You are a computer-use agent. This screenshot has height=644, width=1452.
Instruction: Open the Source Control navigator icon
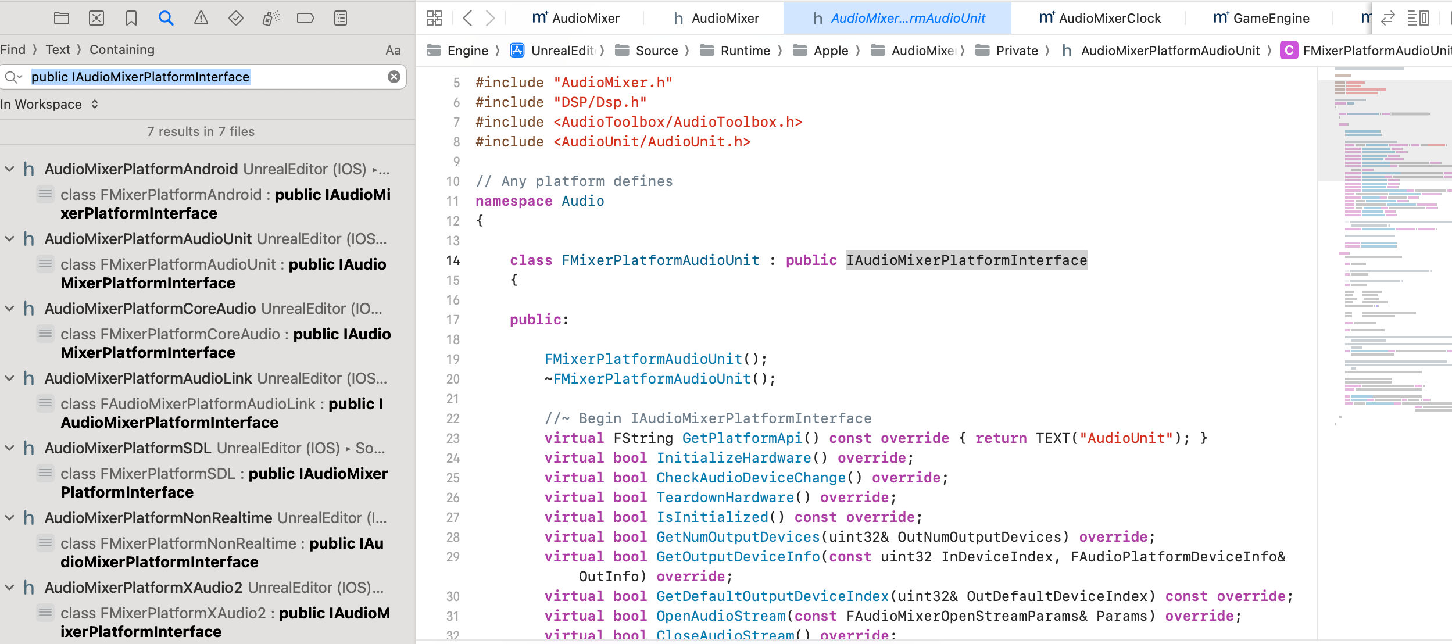point(96,18)
